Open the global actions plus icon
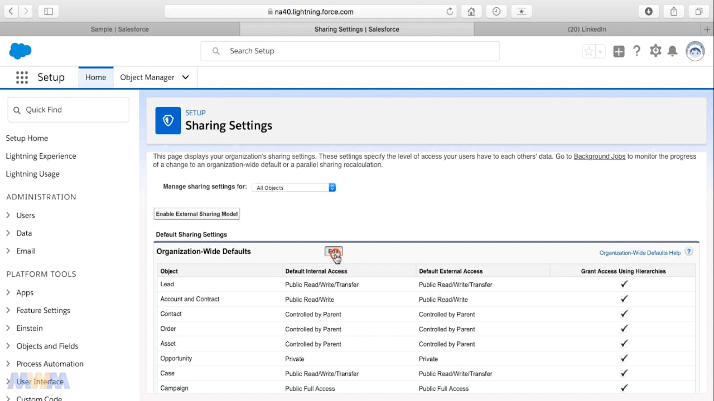The image size is (714, 401). [619, 51]
